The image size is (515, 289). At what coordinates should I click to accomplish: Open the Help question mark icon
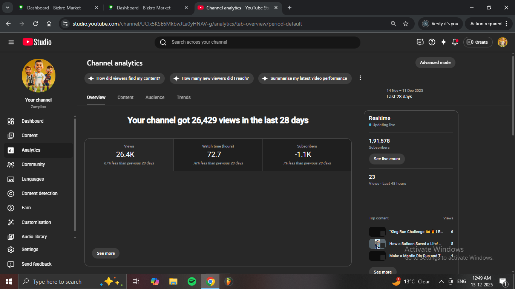[x=432, y=42]
